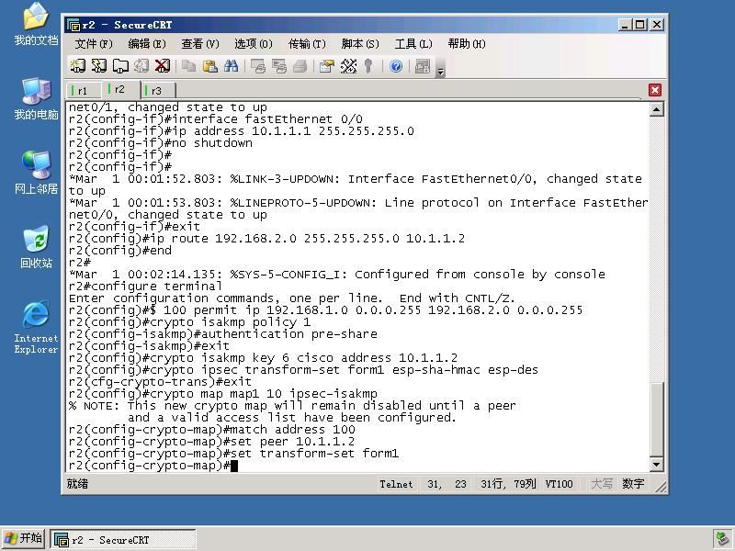Close the tab with red X button
Viewport: 735px width, 551px height.
click(x=655, y=90)
